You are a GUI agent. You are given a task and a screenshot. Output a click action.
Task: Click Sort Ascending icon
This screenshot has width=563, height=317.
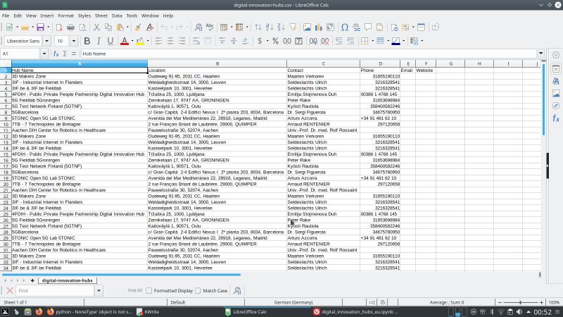tap(270, 27)
